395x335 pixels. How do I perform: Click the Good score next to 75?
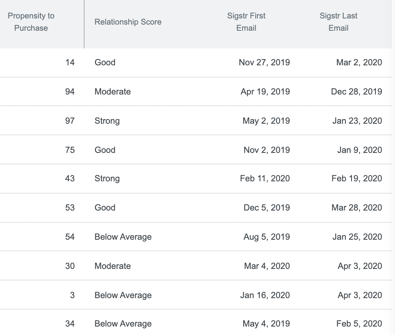pyautogui.click(x=105, y=150)
